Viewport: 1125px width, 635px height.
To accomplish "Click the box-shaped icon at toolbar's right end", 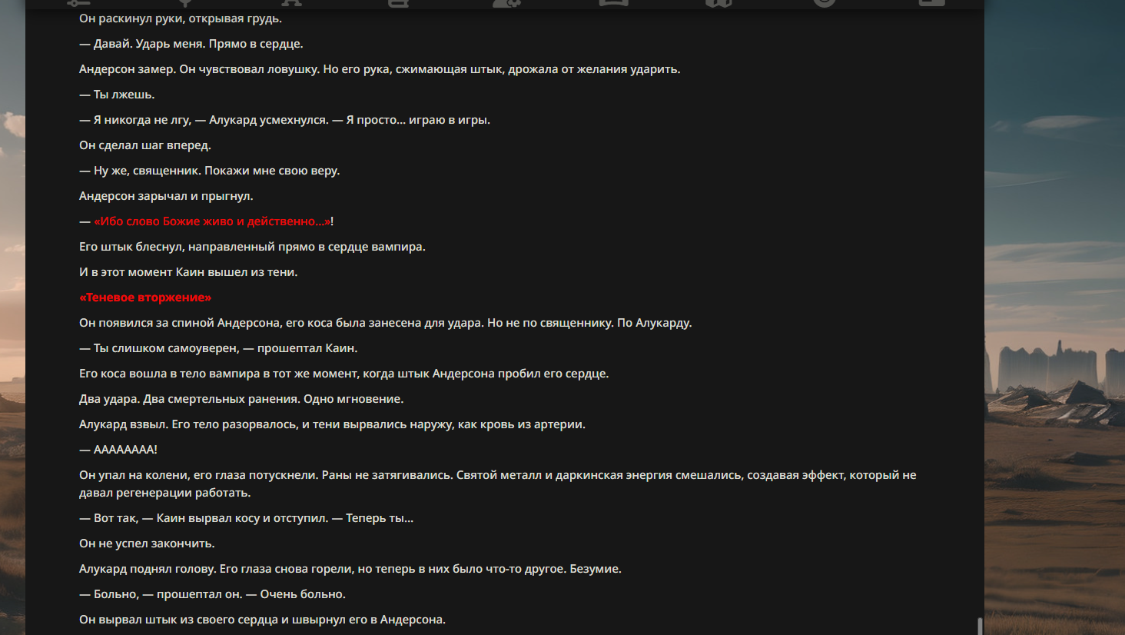I will pos(931,3).
